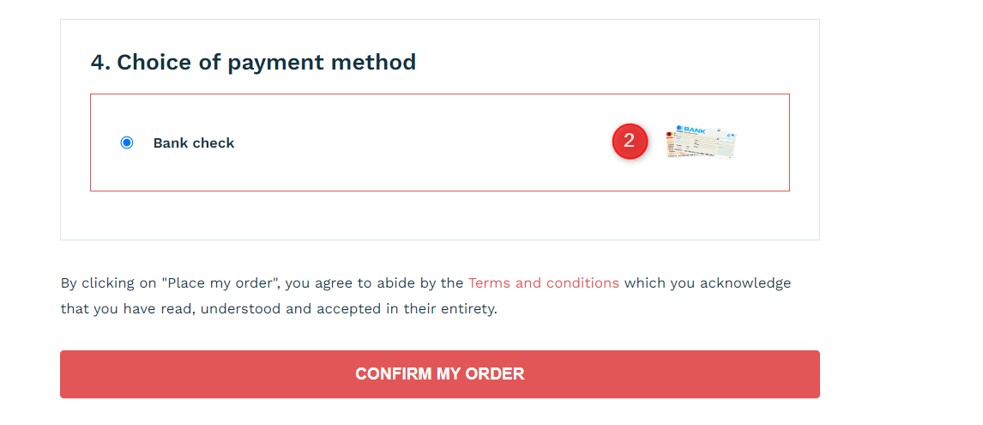The height and width of the screenshot is (425, 983).
Task: Click the word "acknowledge" in the agreement text
Action: (745, 282)
